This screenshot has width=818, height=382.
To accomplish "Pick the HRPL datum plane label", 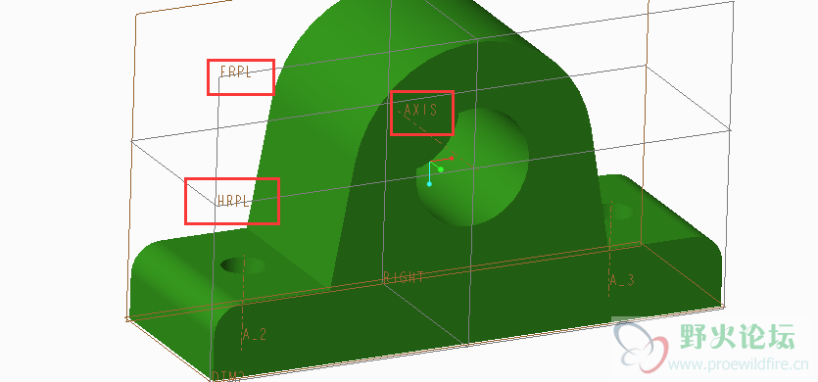I will point(234,201).
